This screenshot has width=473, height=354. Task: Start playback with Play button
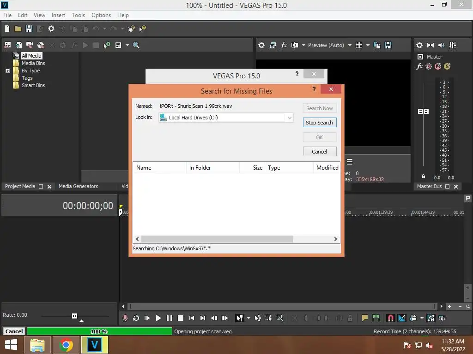click(158, 318)
